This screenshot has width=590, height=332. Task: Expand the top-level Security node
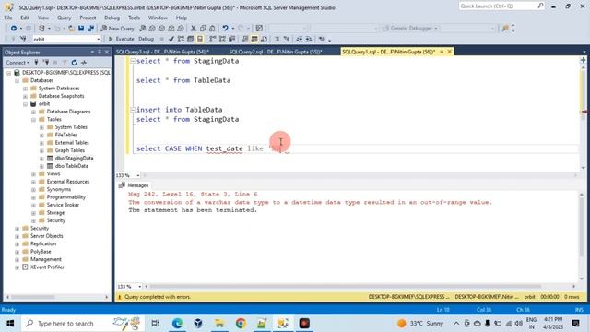click(17, 229)
